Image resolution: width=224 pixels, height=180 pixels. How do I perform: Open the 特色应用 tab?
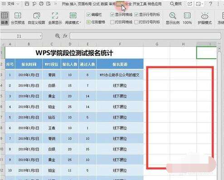[x=155, y=4]
